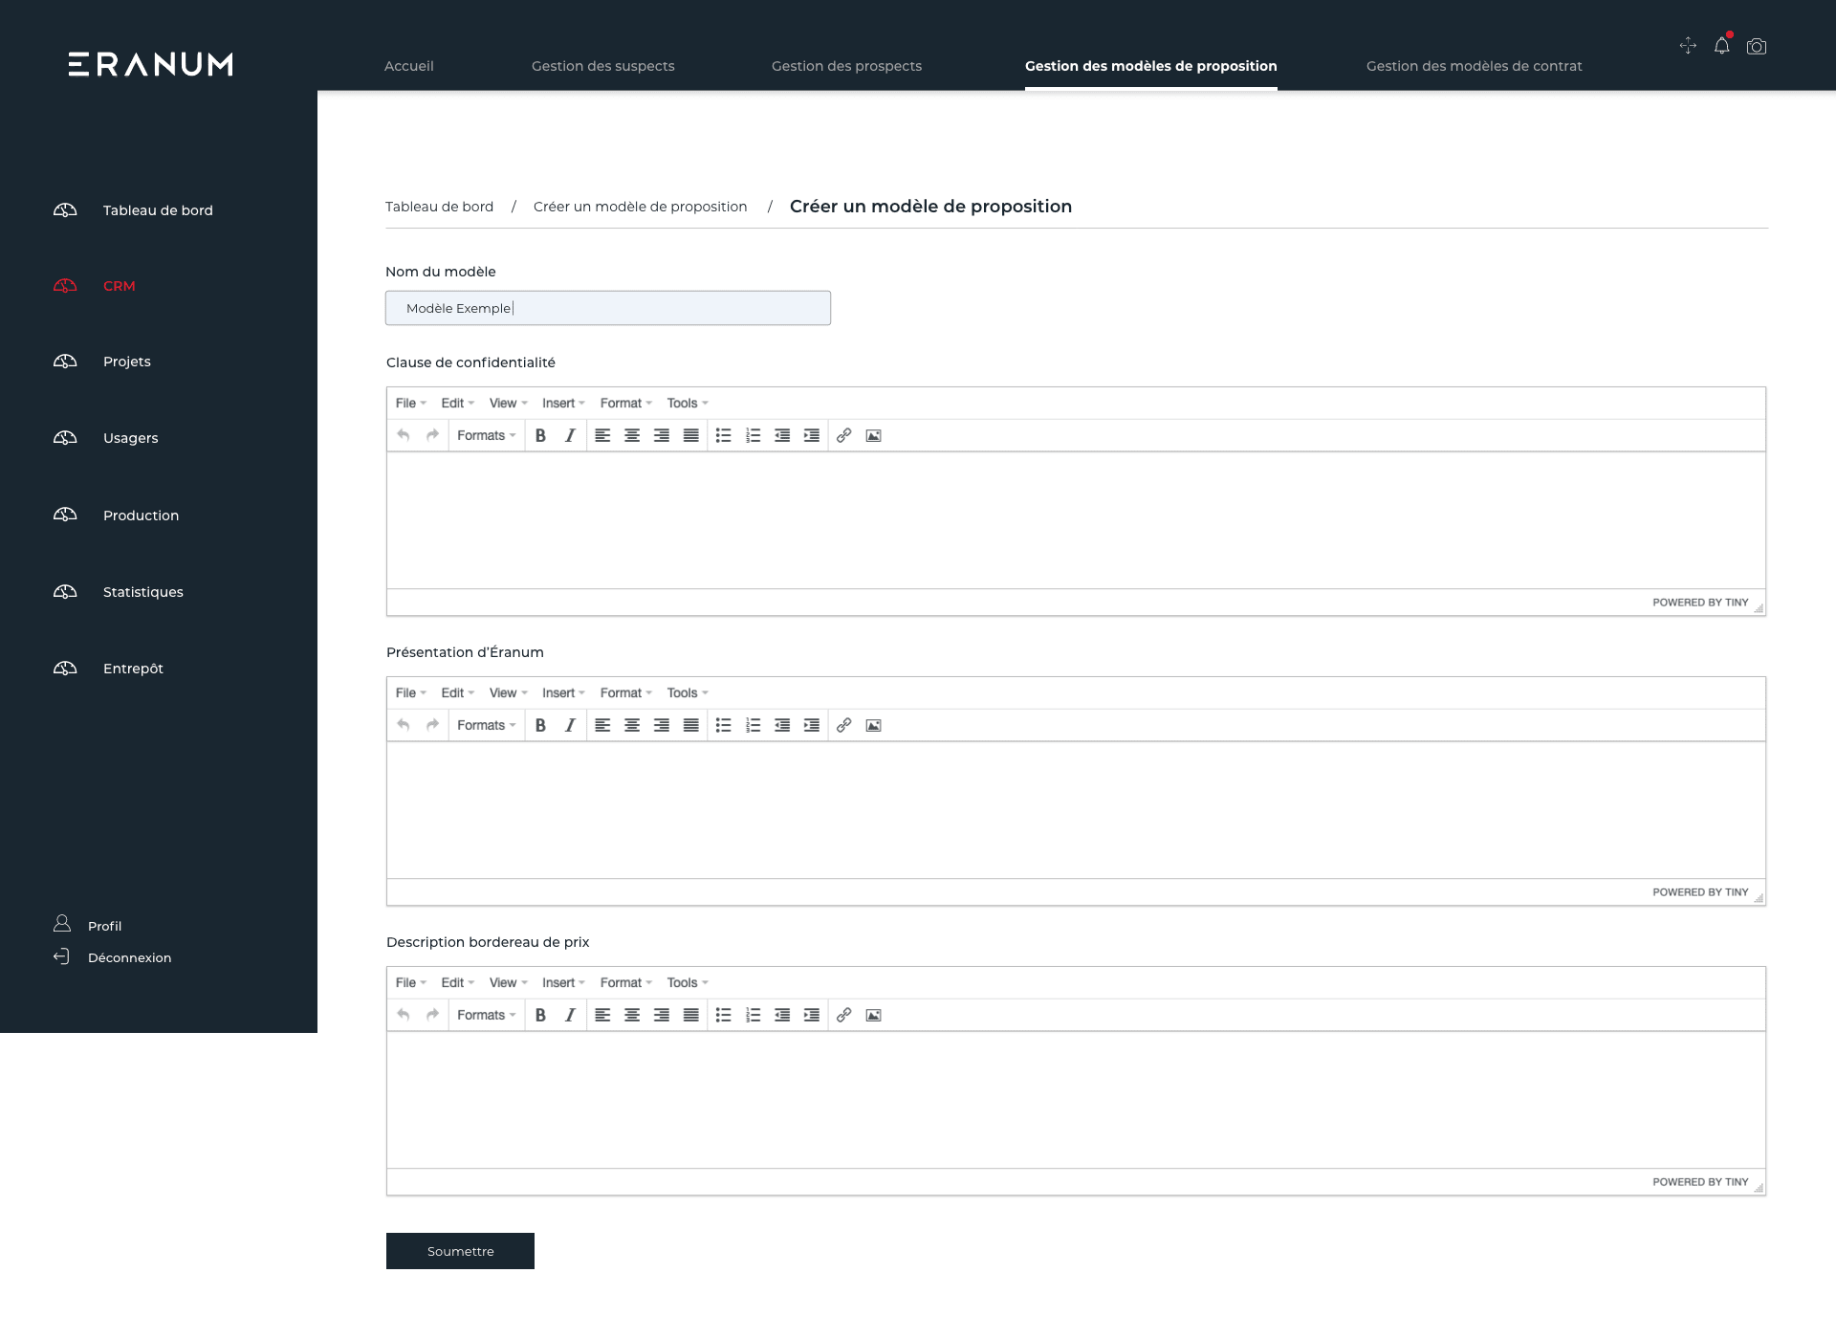Switch to Gestion des prospects tab

[847, 66]
